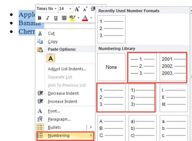192x141 pixels.
Task: Click the Banana list item text
Action: (x=30, y=23)
